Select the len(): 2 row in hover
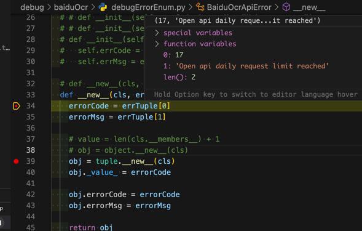Viewport: 362px width, 231px height. [179, 77]
